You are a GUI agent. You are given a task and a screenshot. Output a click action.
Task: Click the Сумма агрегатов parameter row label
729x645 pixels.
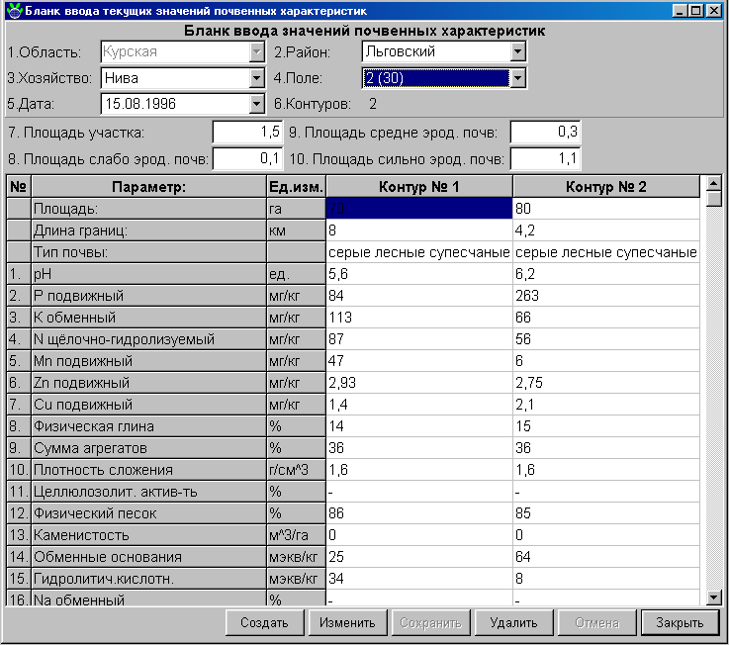[148, 448]
